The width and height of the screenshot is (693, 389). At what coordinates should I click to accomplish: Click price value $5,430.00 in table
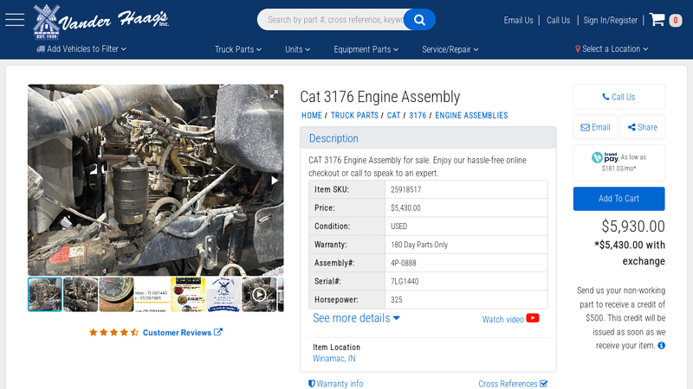tap(405, 207)
